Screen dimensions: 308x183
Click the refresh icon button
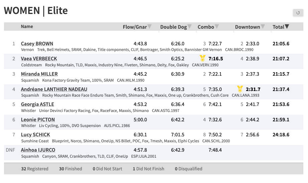(298, 13)
